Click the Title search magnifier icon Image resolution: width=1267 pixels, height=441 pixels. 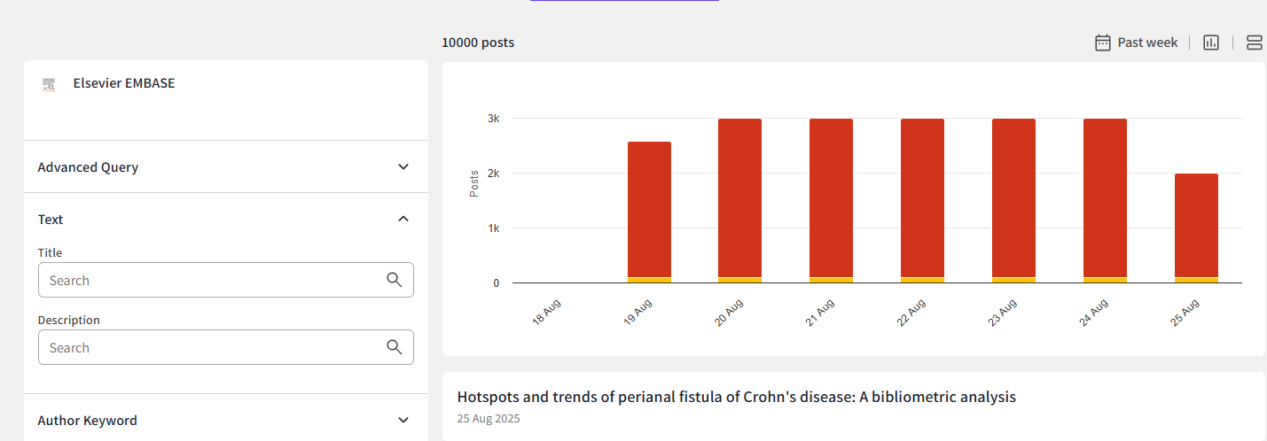[395, 280]
